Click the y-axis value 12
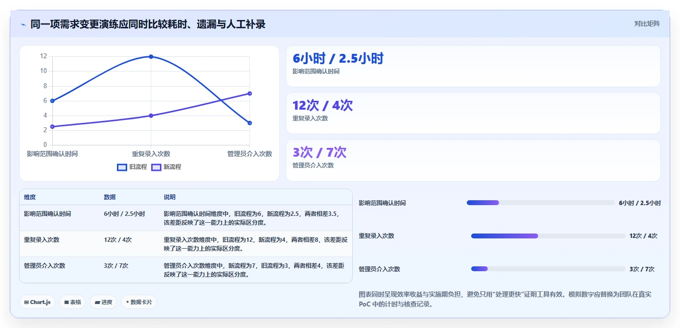The image size is (680, 328). coord(44,56)
